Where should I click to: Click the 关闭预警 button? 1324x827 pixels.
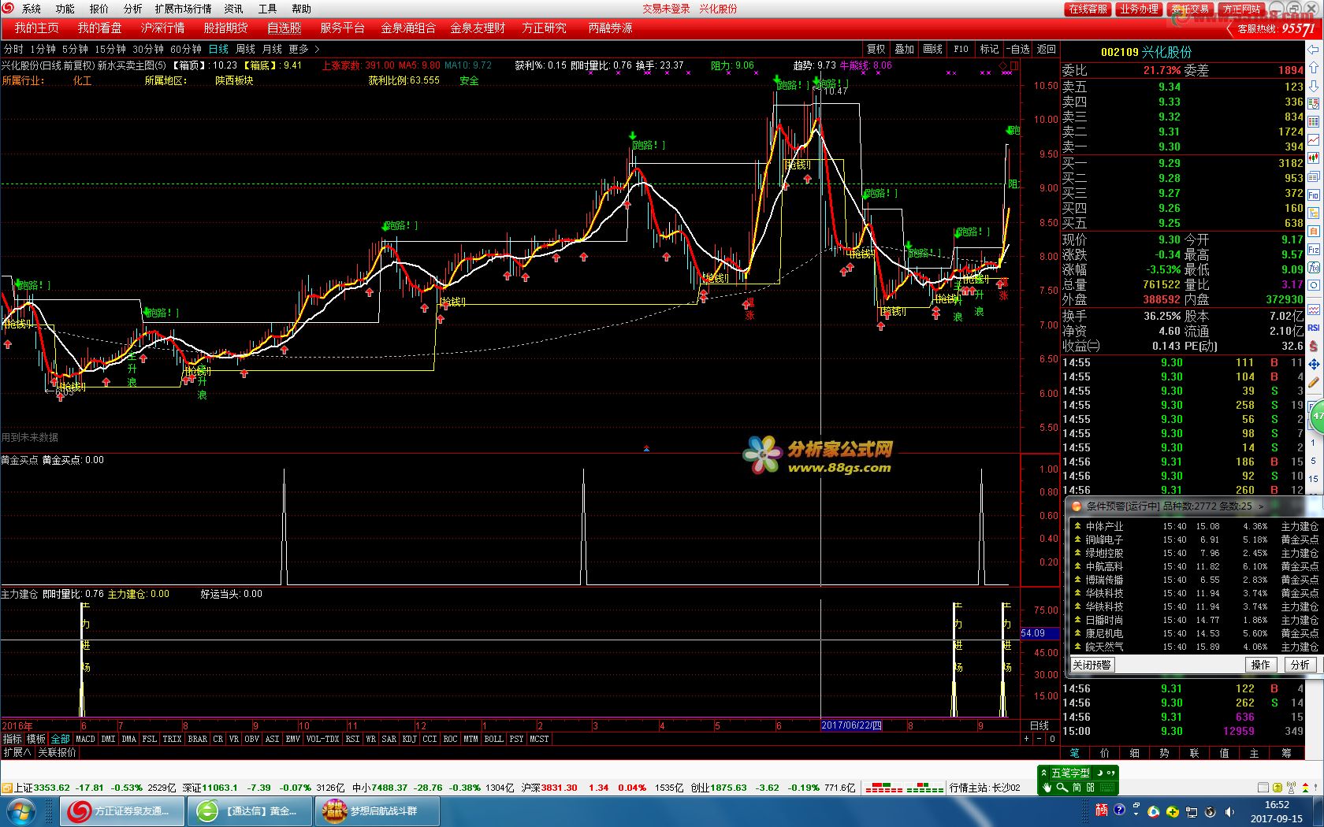pos(1092,665)
